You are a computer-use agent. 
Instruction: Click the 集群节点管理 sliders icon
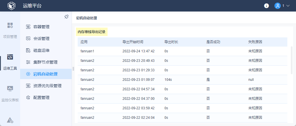point(28,62)
